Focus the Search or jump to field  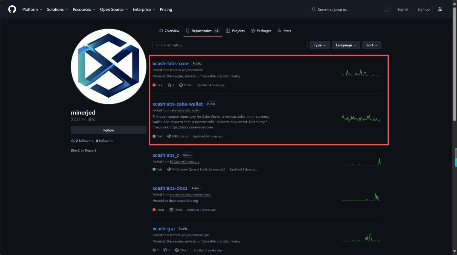click(350, 10)
